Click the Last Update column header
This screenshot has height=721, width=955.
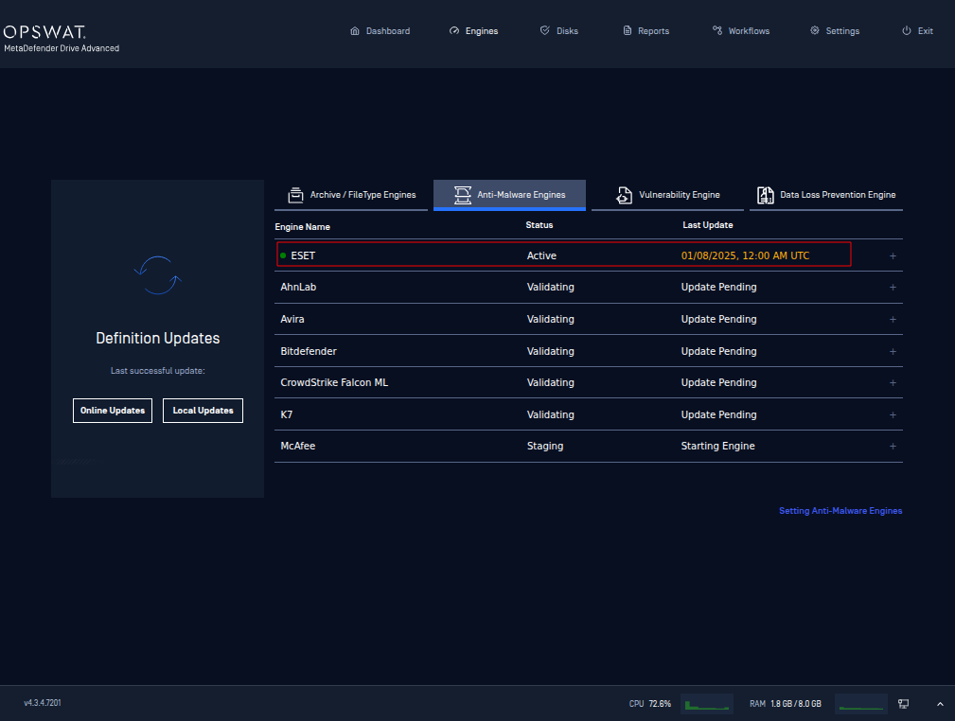(708, 225)
